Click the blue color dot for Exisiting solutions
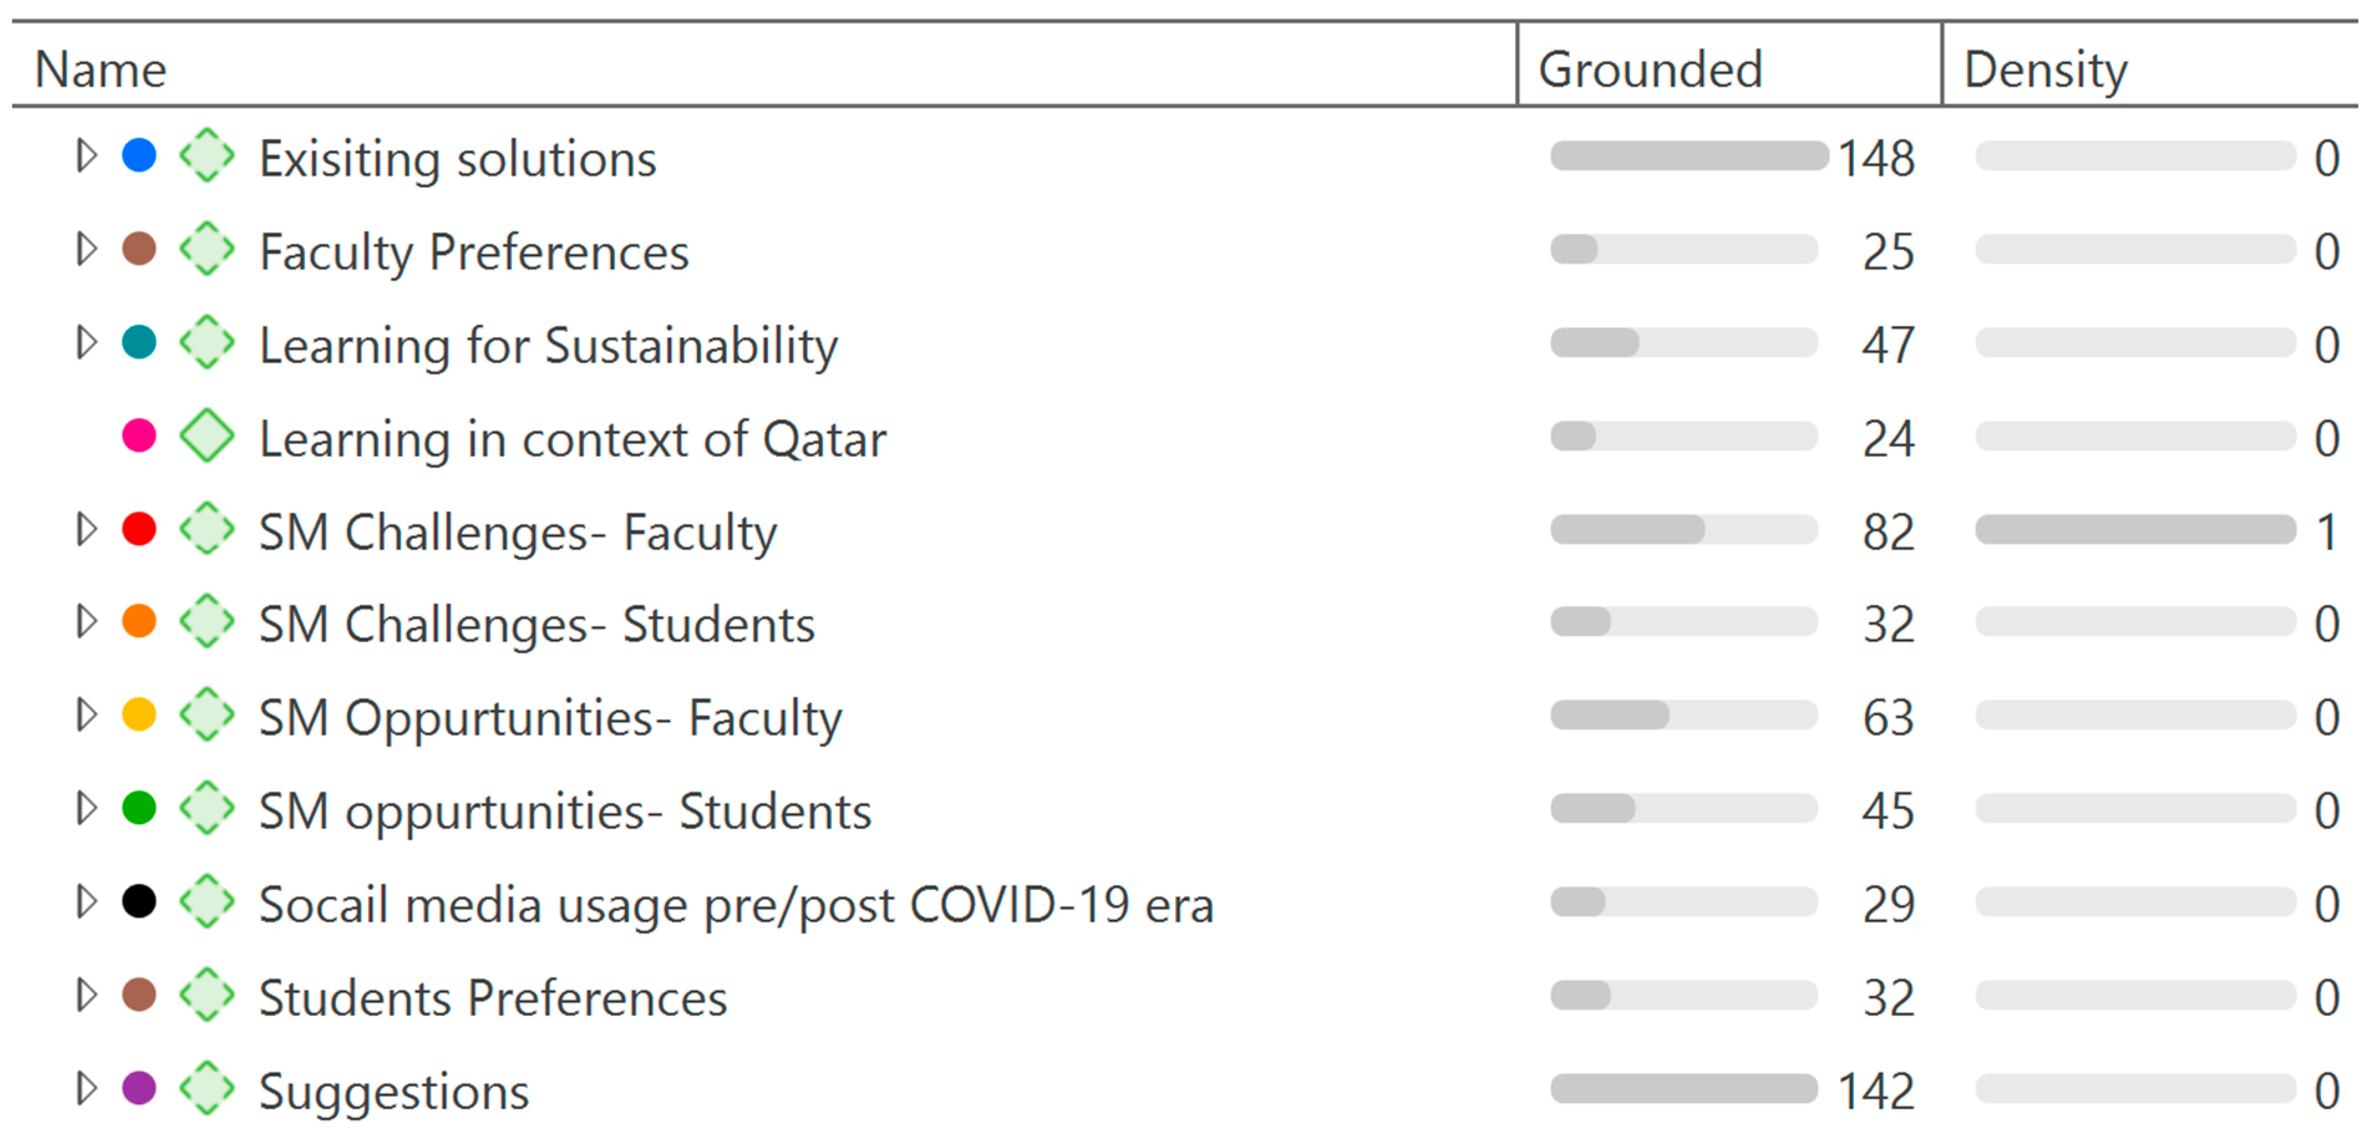 (139, 156)
